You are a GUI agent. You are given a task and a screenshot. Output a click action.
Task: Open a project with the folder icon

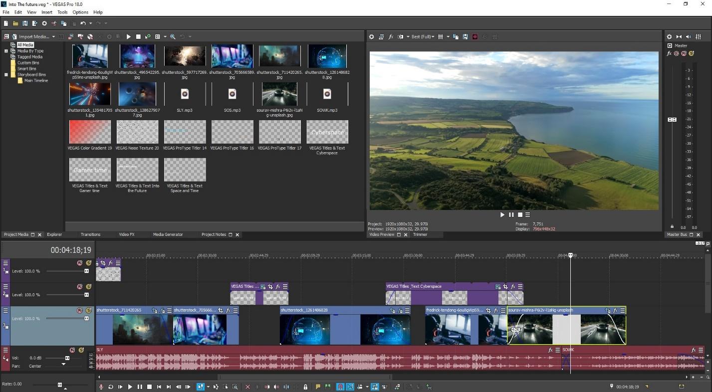pos(15,23)
